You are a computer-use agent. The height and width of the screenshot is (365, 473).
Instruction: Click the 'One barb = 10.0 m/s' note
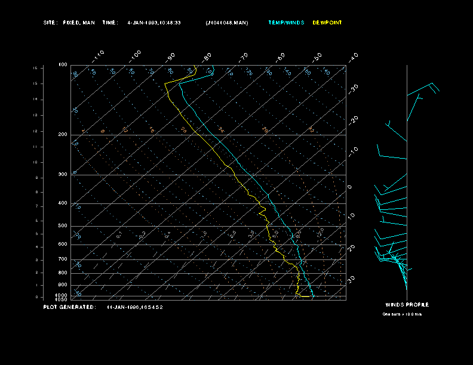pos(402,314)
